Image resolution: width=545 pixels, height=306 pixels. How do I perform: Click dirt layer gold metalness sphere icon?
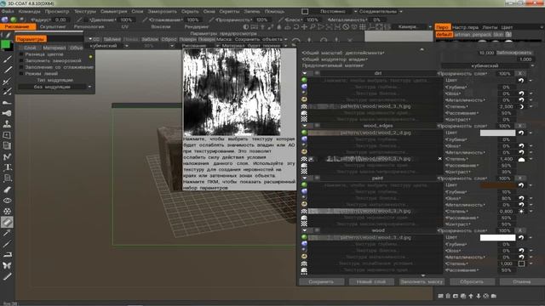point(304,99)
